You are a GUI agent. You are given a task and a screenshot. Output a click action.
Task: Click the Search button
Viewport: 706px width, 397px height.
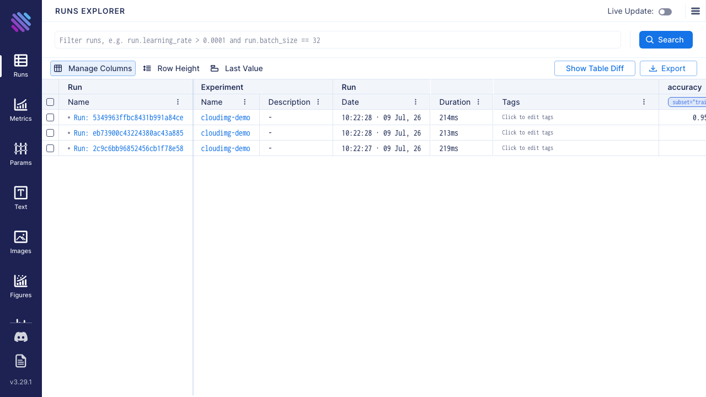coord(666,40)
